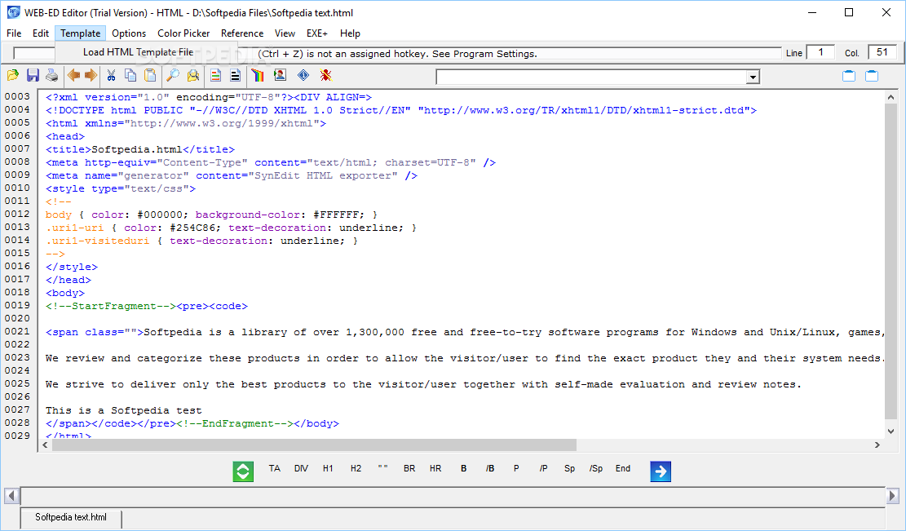The height and width of the screenshot is (531, 906).
Task: Click the black-lines document icon
Action: [235, 75]
